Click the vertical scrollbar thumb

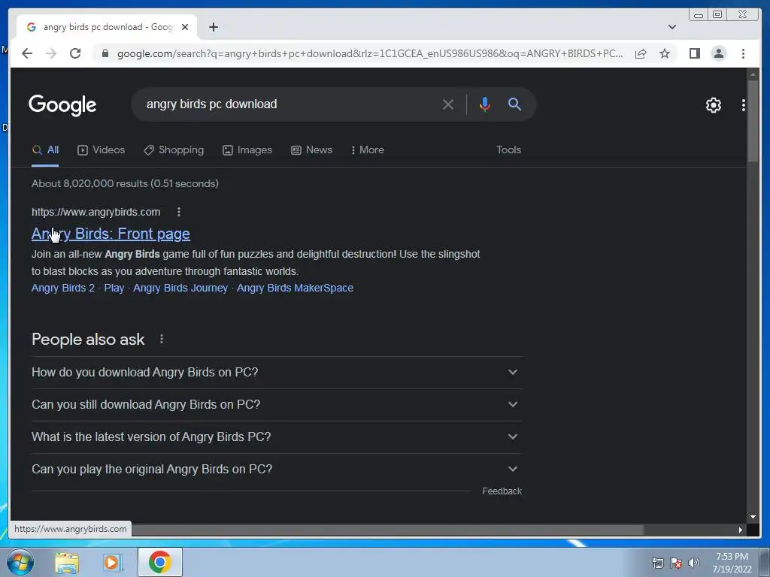click(x=753, y=121)
